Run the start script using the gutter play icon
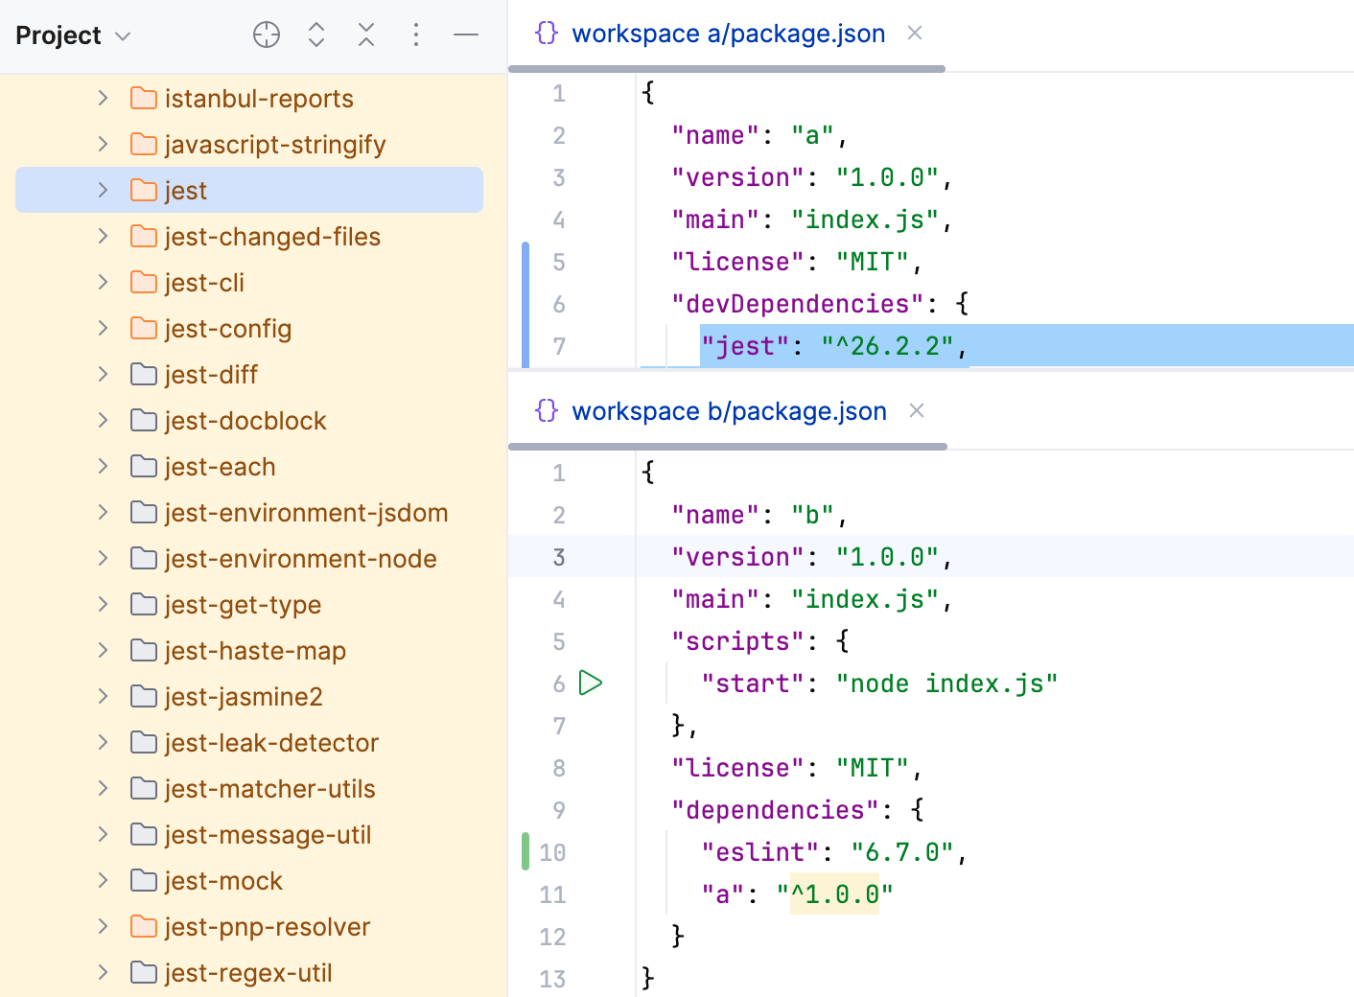Image resolution: width=1354 pixels, height=997 pixels. click(x=592, y=683)
